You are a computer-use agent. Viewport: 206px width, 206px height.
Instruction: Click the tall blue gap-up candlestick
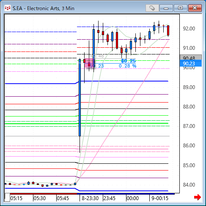point(80,98)
